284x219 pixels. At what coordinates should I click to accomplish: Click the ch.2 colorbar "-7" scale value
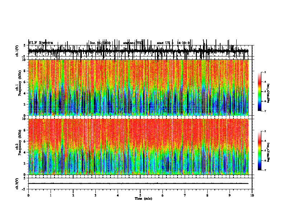coord(265,170)
